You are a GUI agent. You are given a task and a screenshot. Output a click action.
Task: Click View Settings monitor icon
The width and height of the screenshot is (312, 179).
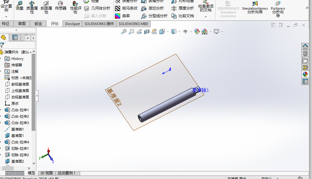pos(216,32)
